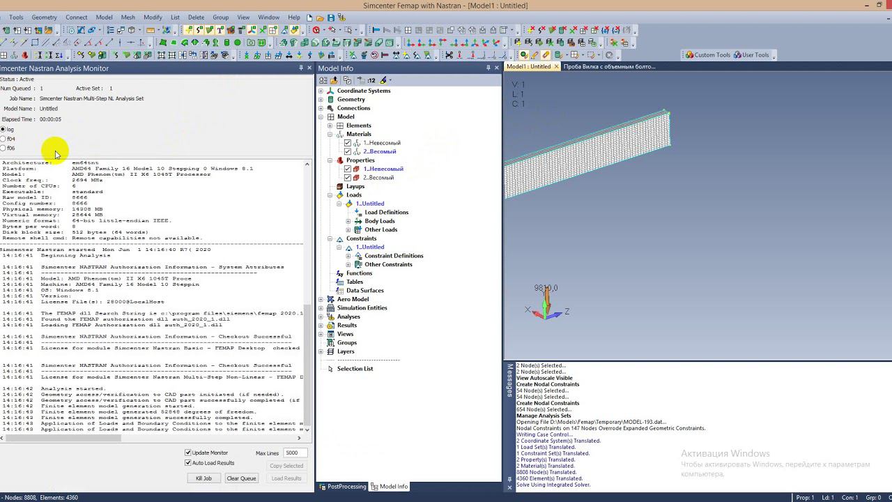Click the New model document icon
This screenshot has width=892, height=502.
point(310,17)
